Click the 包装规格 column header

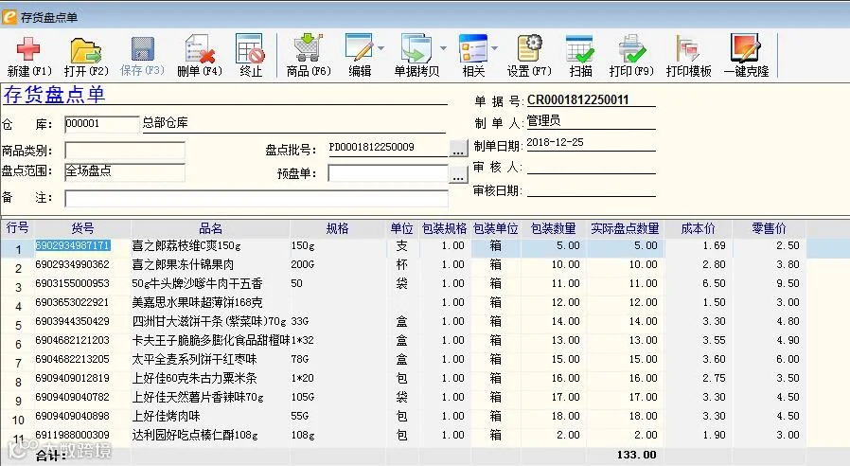[444, 228]
